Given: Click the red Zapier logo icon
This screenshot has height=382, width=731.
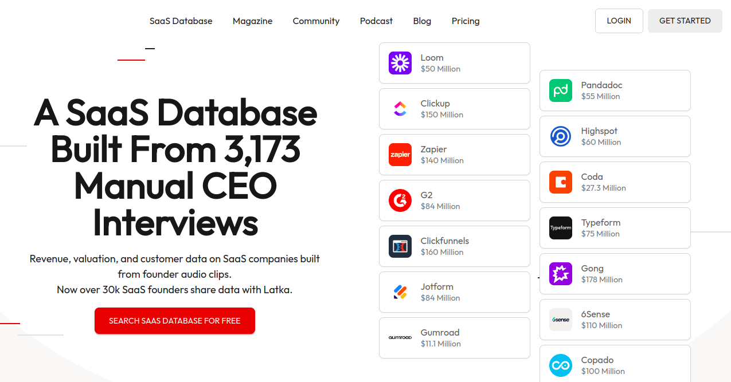Looking at the screenshot, I should coord(400,155).
